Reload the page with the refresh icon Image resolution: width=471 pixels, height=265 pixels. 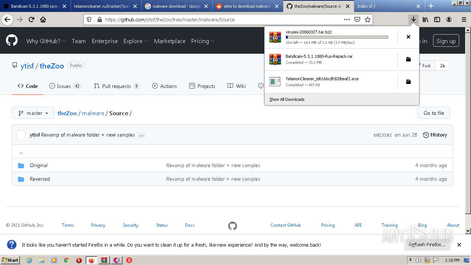[32, 20]
